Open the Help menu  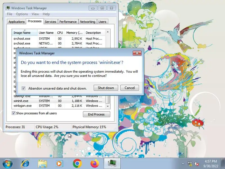click(46, 14)
